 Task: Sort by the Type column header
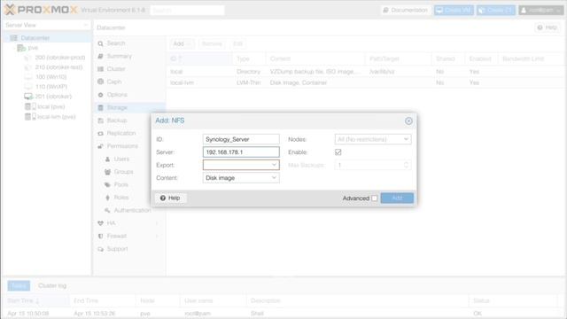(249, 59)
